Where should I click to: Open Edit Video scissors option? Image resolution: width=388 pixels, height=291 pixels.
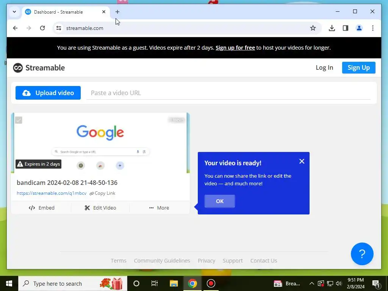[100, 208]
